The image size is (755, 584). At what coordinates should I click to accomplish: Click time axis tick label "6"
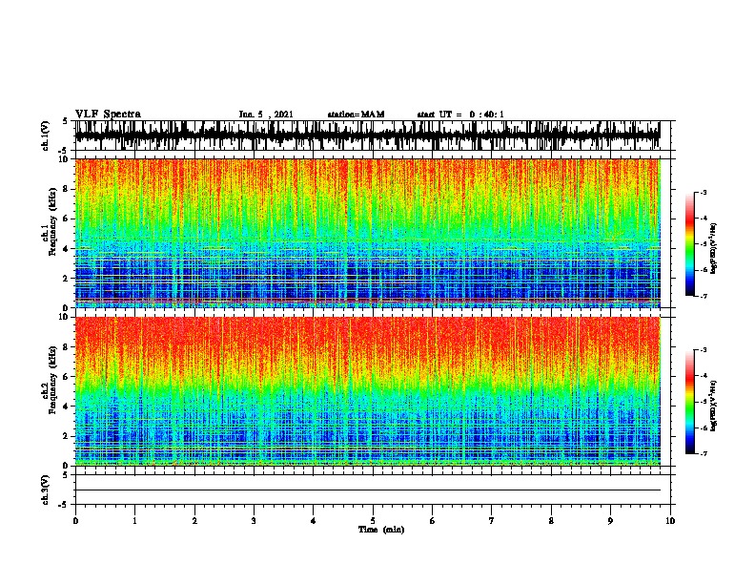point(433,521)
